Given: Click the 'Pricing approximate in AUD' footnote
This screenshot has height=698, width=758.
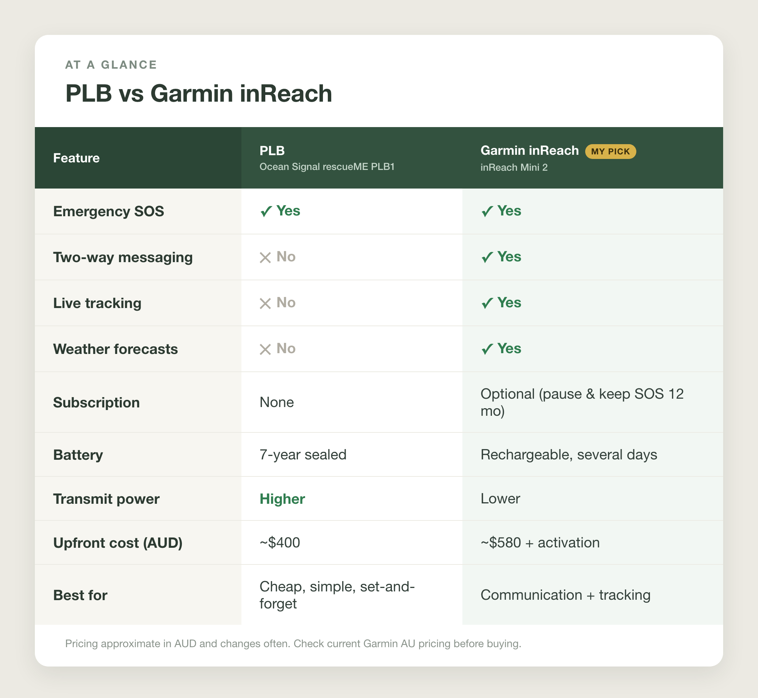Looking at the screenshot, I should (x=293, y=643).
